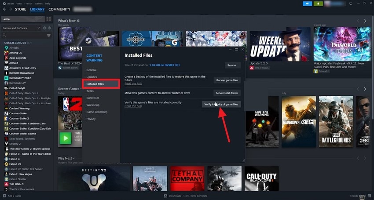Image resolution: width=374 pixels, height=200 pixels.
Task: Open the Games menu
Action: coord(39,4)
